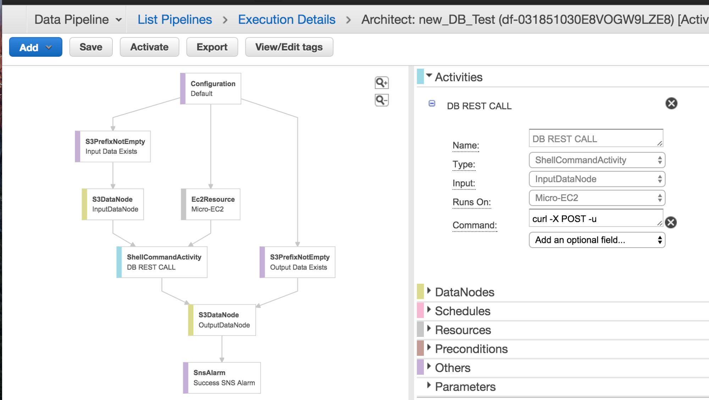Open the Add an optional field dropdown
This screenshot has width=709, height=400.
[x=596, y=240]
